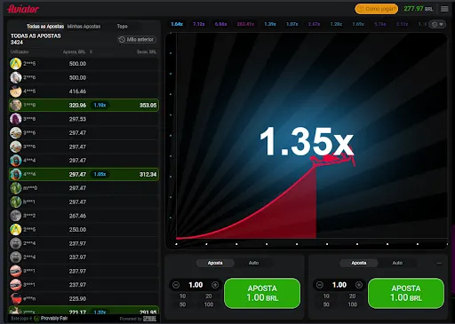The image size is (455, 324).
Task: Click Como jogar? button
Action: point(377,9)
